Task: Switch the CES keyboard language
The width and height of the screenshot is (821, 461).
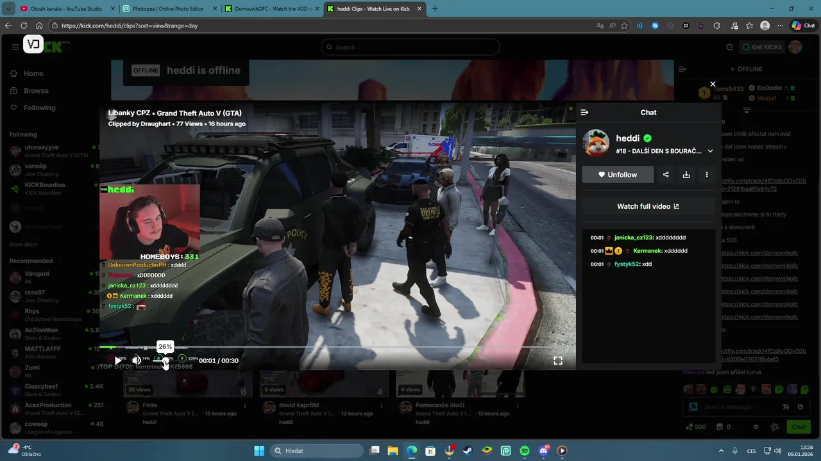Action: [x=750, y=451]
